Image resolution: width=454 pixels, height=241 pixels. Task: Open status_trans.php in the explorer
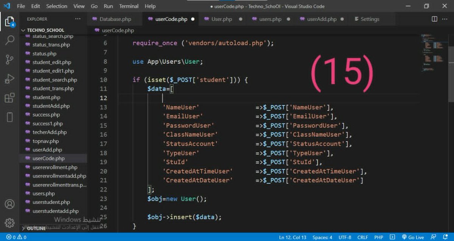51,45
